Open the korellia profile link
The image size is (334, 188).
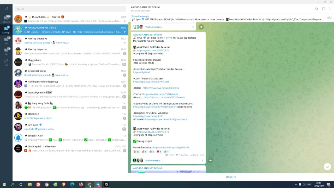click(155, 107)
